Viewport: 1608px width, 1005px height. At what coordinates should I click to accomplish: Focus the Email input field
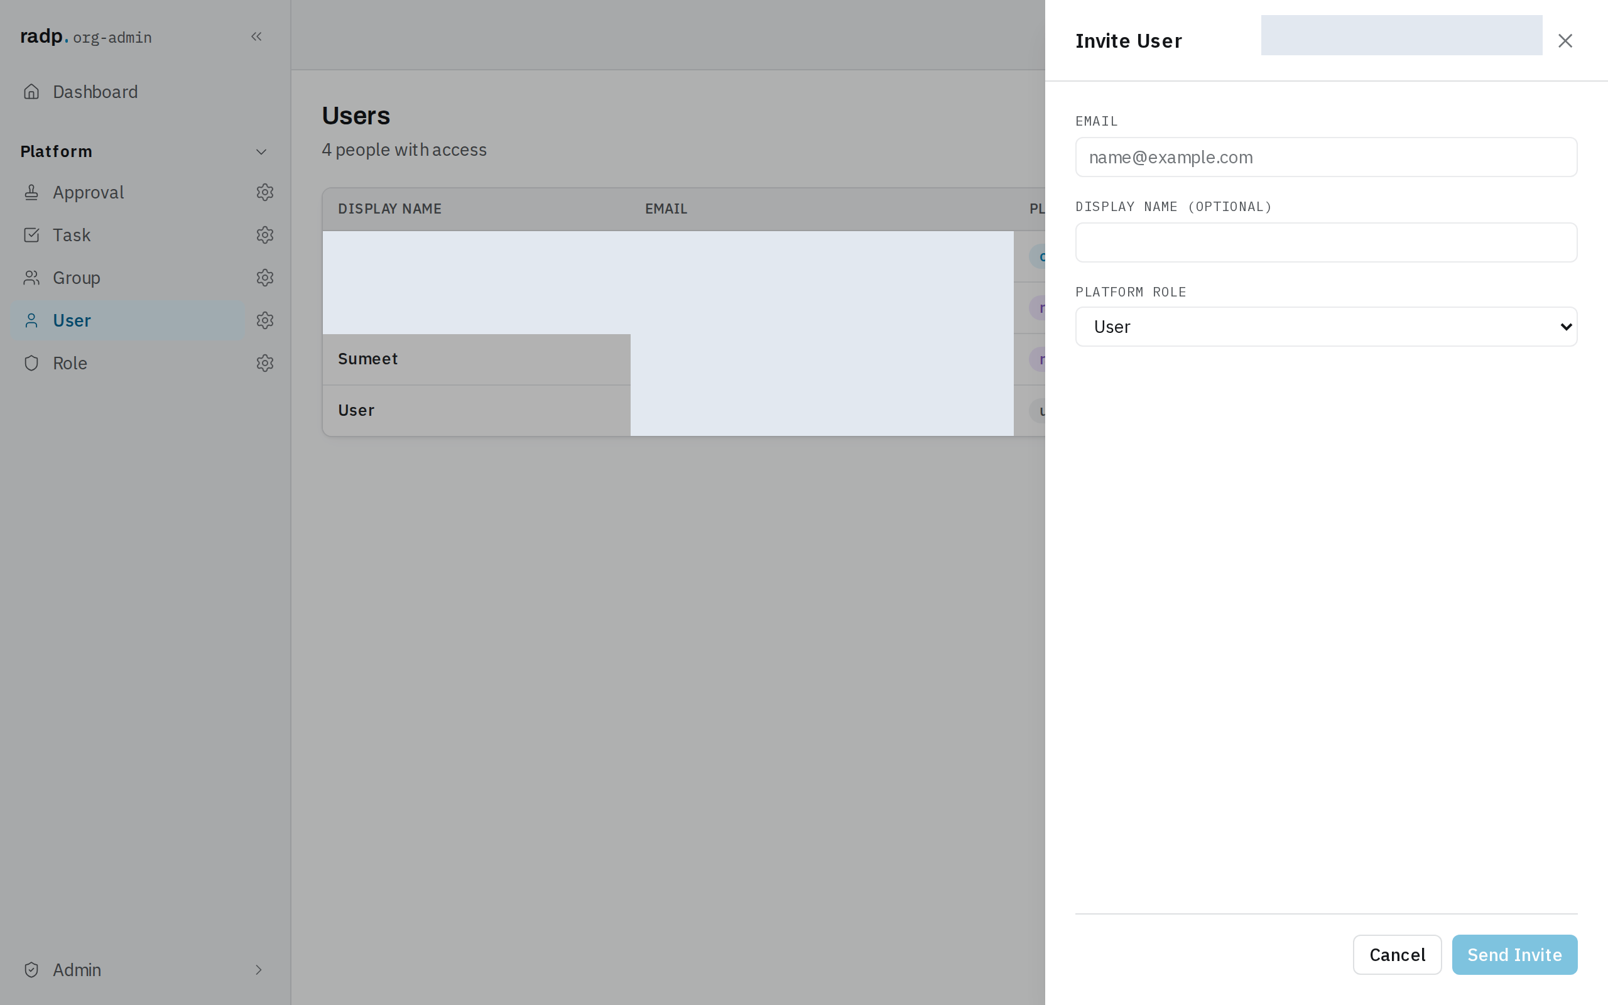point(1325,157)
